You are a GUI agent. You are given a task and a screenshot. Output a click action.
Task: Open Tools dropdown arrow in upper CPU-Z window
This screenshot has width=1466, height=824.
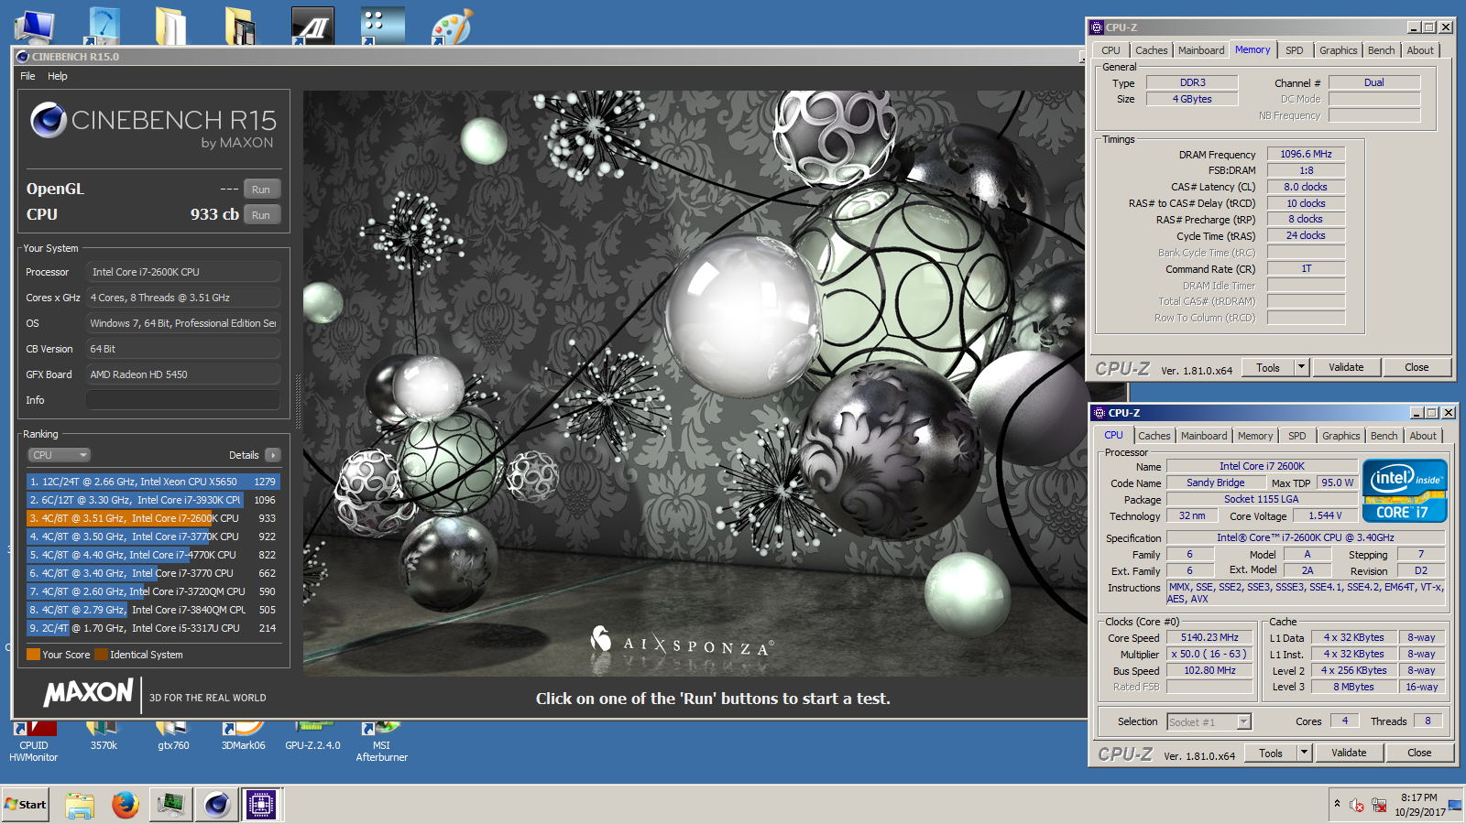pyautogui.click(x=1301, y=367)
